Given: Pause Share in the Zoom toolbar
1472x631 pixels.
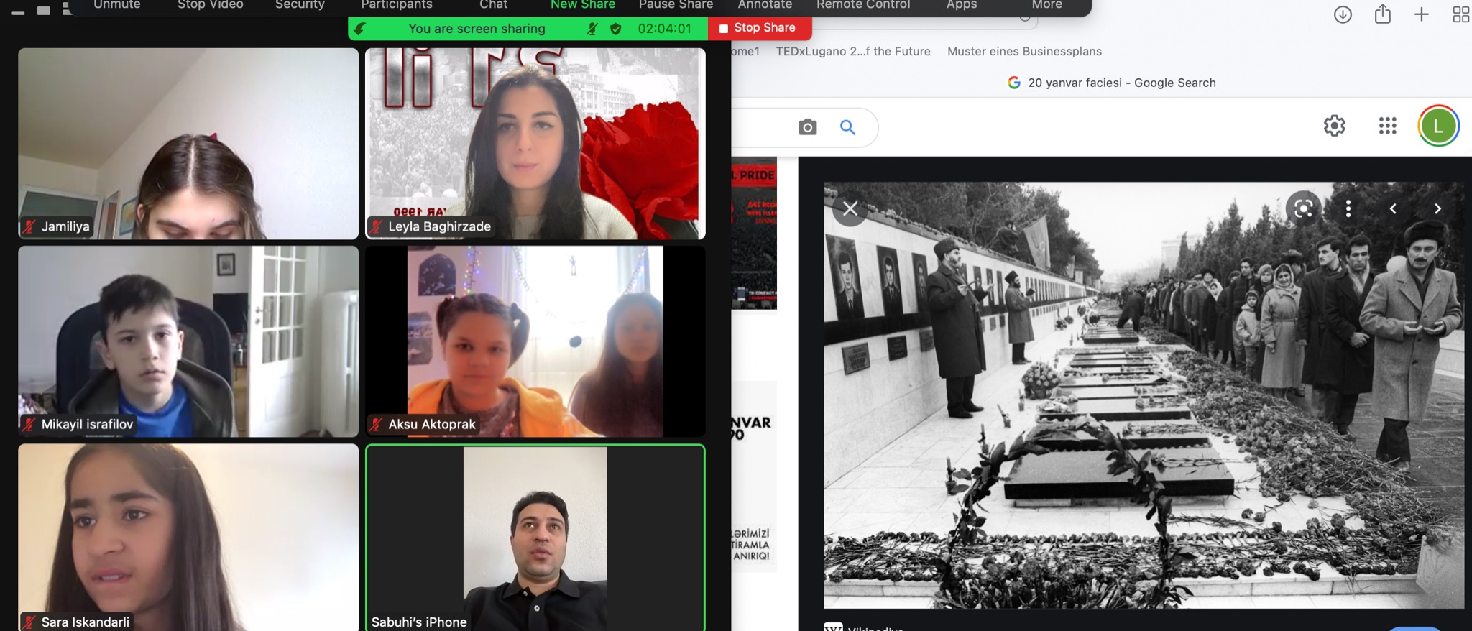Looking at the screenshot, I should (x=676, y=5).
